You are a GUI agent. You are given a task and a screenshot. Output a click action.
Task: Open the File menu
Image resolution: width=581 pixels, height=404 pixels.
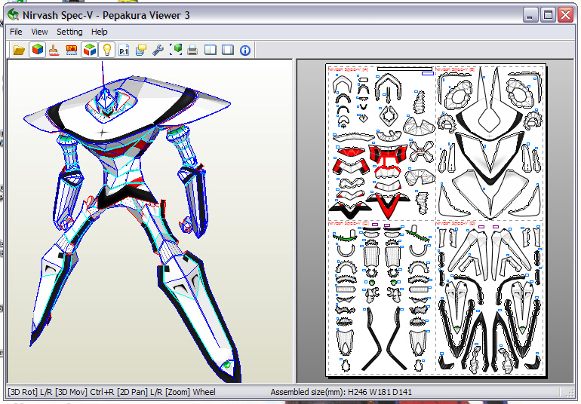tap(16, 32)
